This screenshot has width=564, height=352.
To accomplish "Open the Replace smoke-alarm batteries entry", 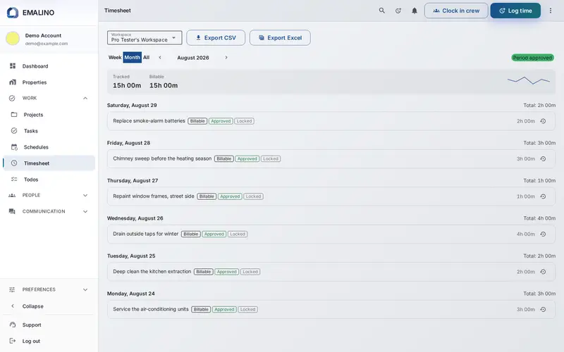I will coord(331,121).
